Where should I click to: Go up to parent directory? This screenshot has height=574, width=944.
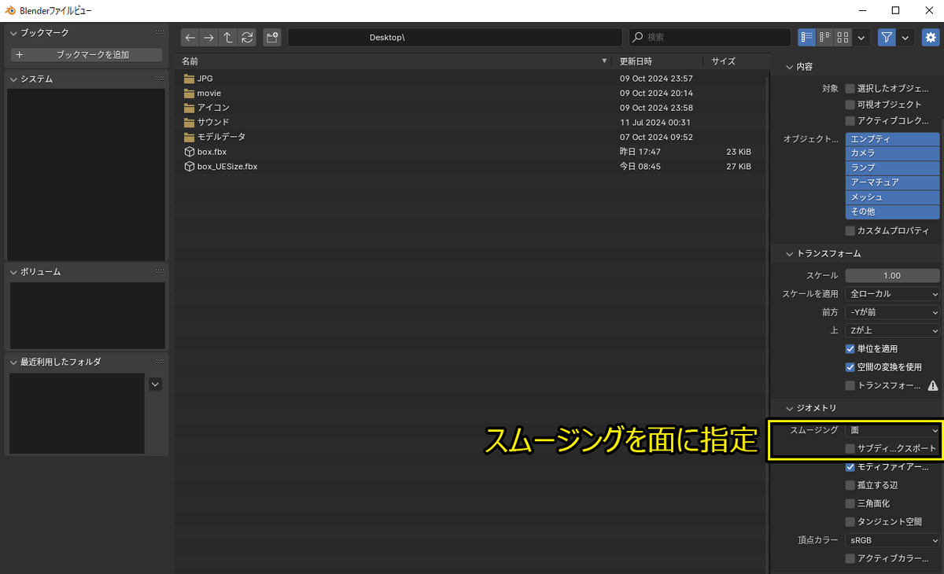tap(228, 38)
